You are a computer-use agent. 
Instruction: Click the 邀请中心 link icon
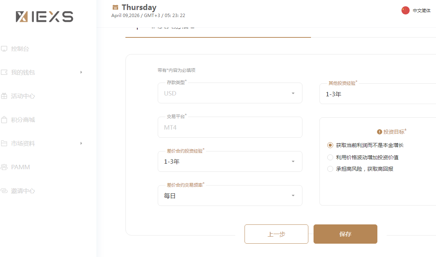pos(4,191)
